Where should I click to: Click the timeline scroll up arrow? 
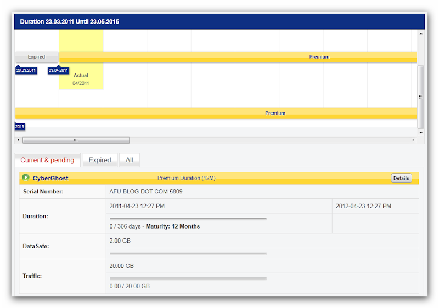(421, 33)
